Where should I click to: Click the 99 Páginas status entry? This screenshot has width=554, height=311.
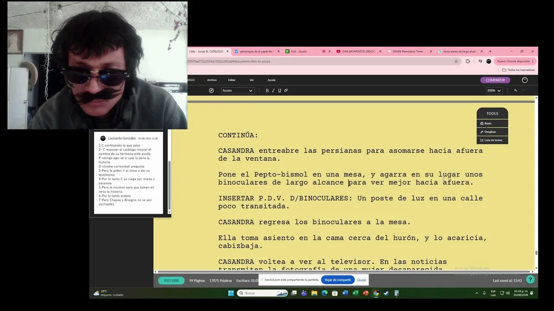[197, 280]
